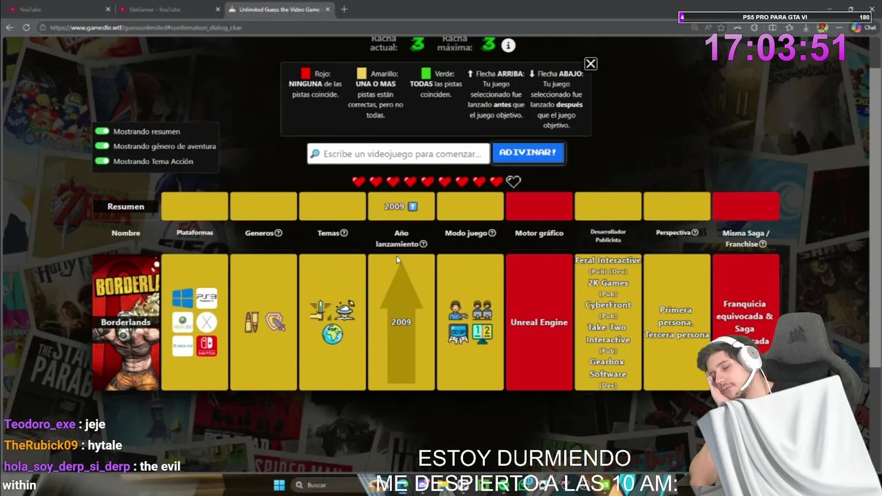Click the Gearbox Software developer text
882x496 pixels.
(608, 368)
